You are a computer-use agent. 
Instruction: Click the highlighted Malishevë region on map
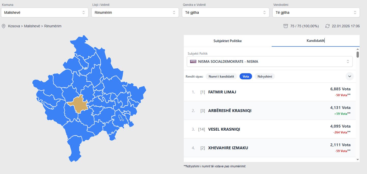(x=78, y=105)
